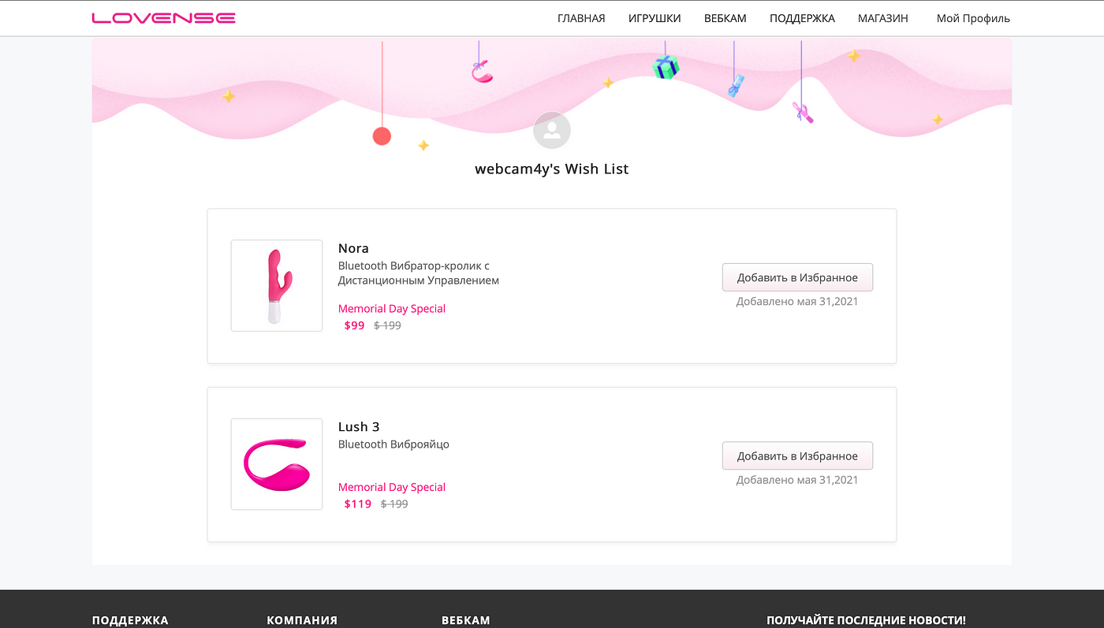Screen dimensions: 1104x628
Task: Click Memorial Day Special under Nora
Action: click(x=392, y=308)
